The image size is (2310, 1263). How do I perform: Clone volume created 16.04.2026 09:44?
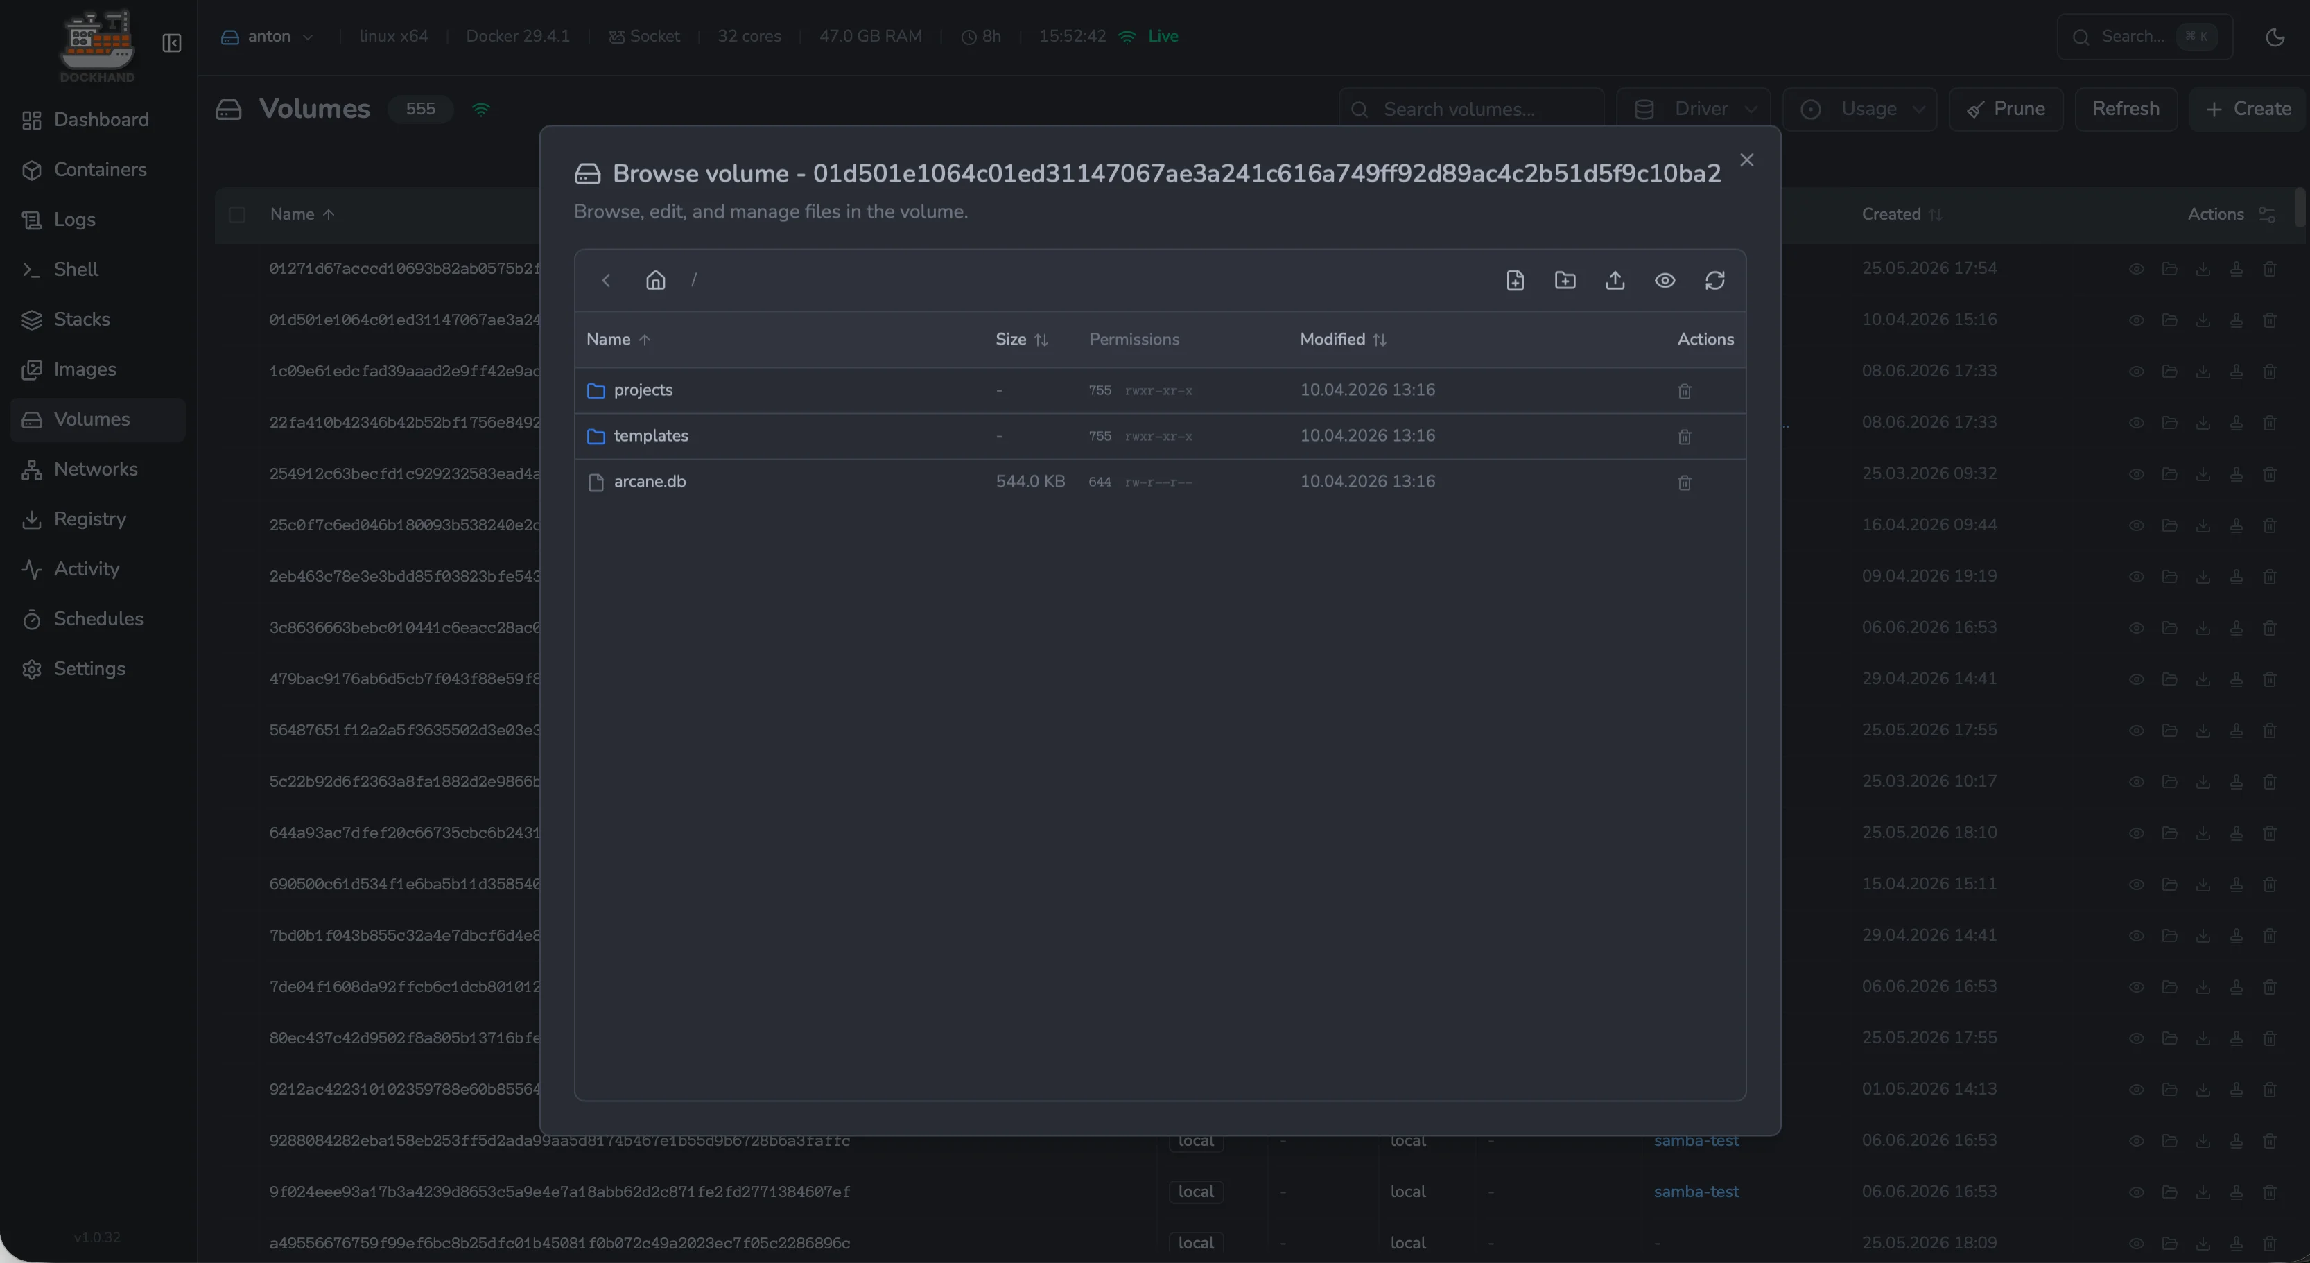tap(2236, 525)
